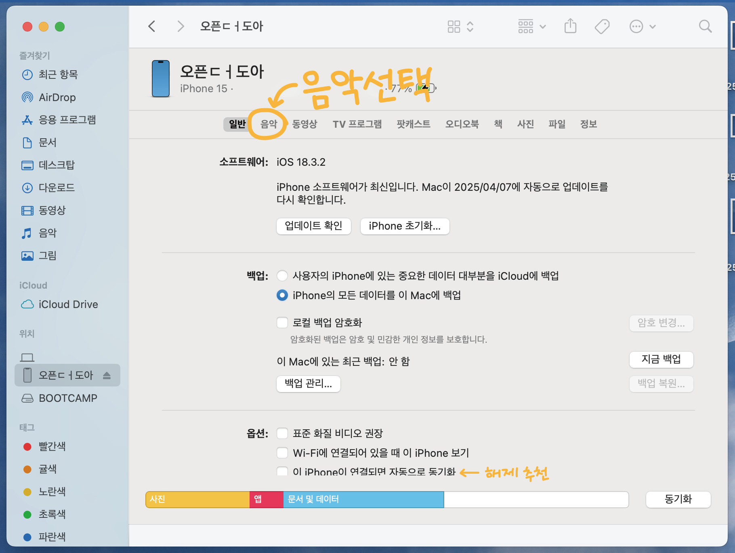Switch to the 사진 tab
The image size is (735, 553).
[x=526, y=124]
